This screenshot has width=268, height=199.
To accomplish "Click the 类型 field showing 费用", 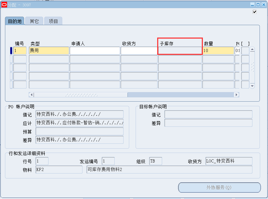I will tap(49, 50).
